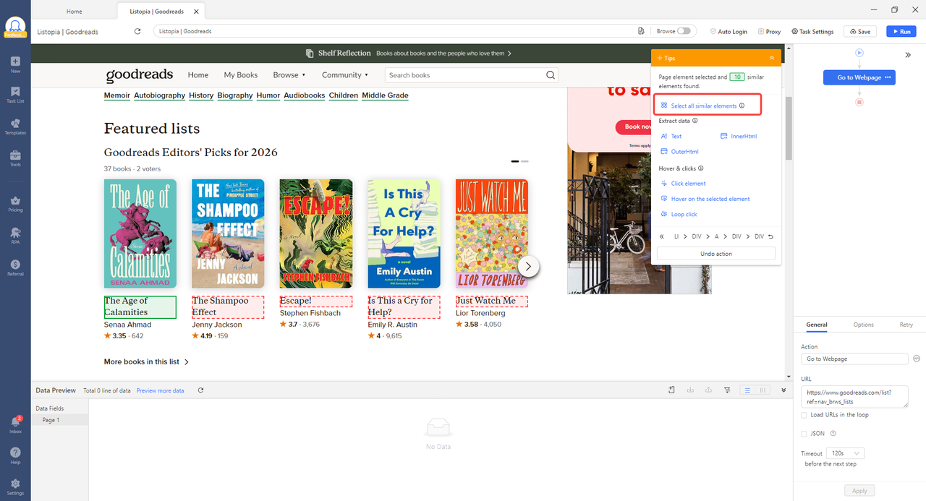Expand the goodreads Browse menu

(289, 75)
